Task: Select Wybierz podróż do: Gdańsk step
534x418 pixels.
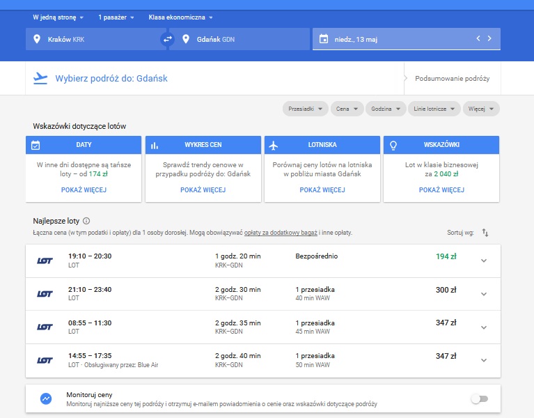Action: coord(111,78)
